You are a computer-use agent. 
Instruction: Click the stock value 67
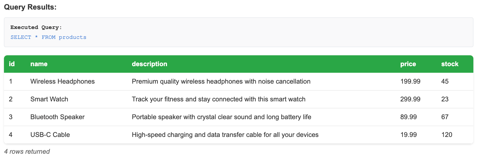[445, 117]
